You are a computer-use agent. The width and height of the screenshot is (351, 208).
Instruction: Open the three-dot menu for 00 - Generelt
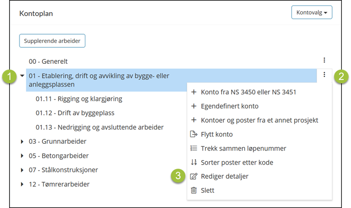click(x=324, y=60)
